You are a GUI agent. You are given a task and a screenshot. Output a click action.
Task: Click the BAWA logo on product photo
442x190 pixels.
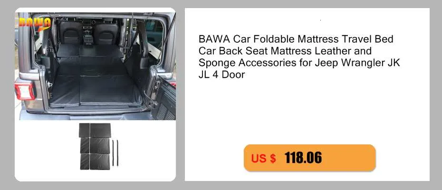35,23
